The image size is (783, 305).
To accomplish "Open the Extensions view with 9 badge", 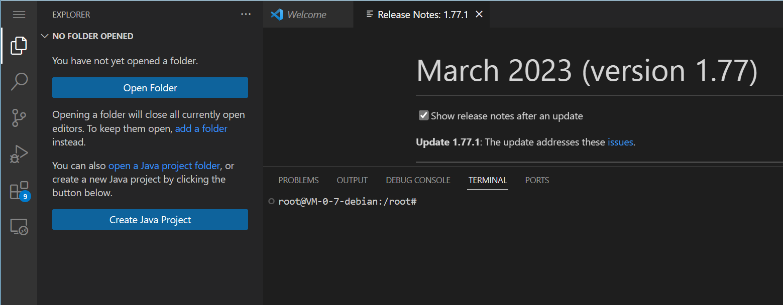I will [x=19, y=191].
